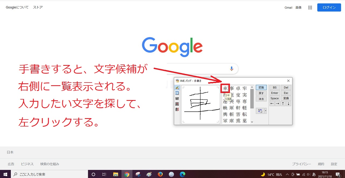
Task: Click the right arrow key in IME Pad
Action: (x=277, y=104)
